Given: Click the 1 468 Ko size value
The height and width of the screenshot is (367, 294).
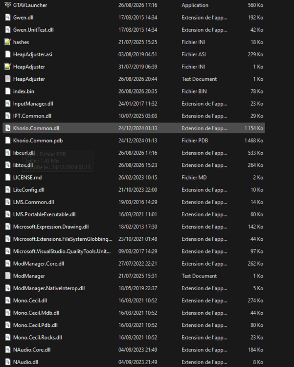Looking at the screenshot, I should pyautogui.click(x=254, y=140).
